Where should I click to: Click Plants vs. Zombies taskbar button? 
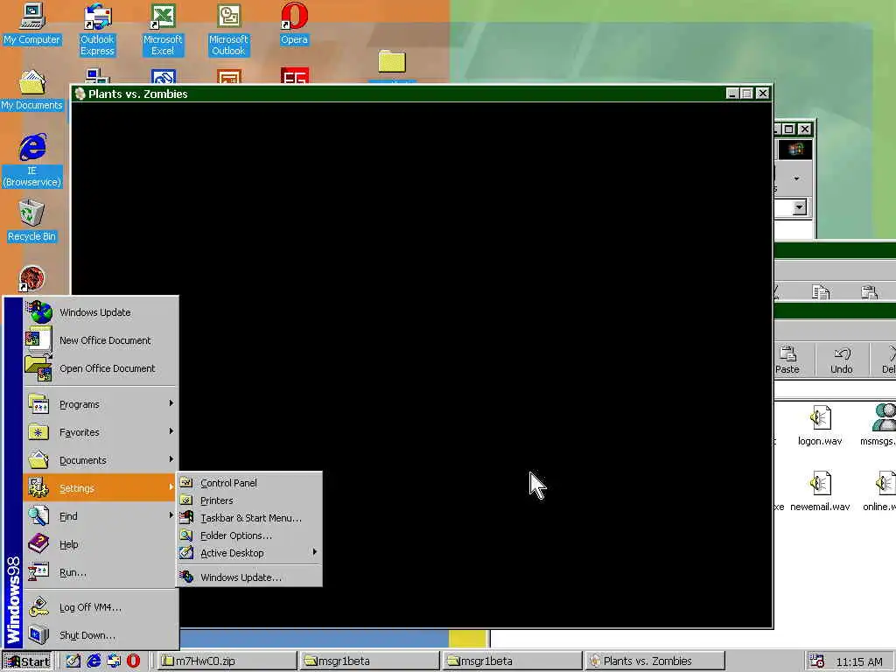655,661
